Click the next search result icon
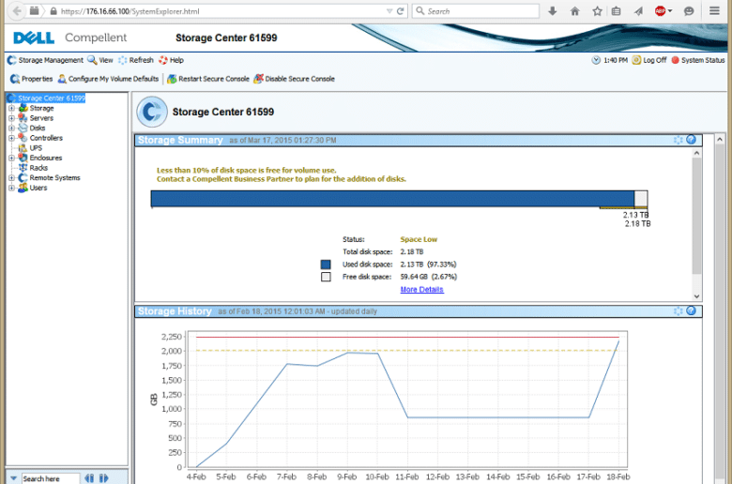 (x=103, y=478)
